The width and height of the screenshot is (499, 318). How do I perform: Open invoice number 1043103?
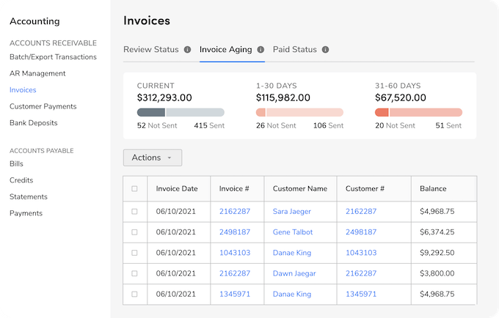click(x=235, y=253)
